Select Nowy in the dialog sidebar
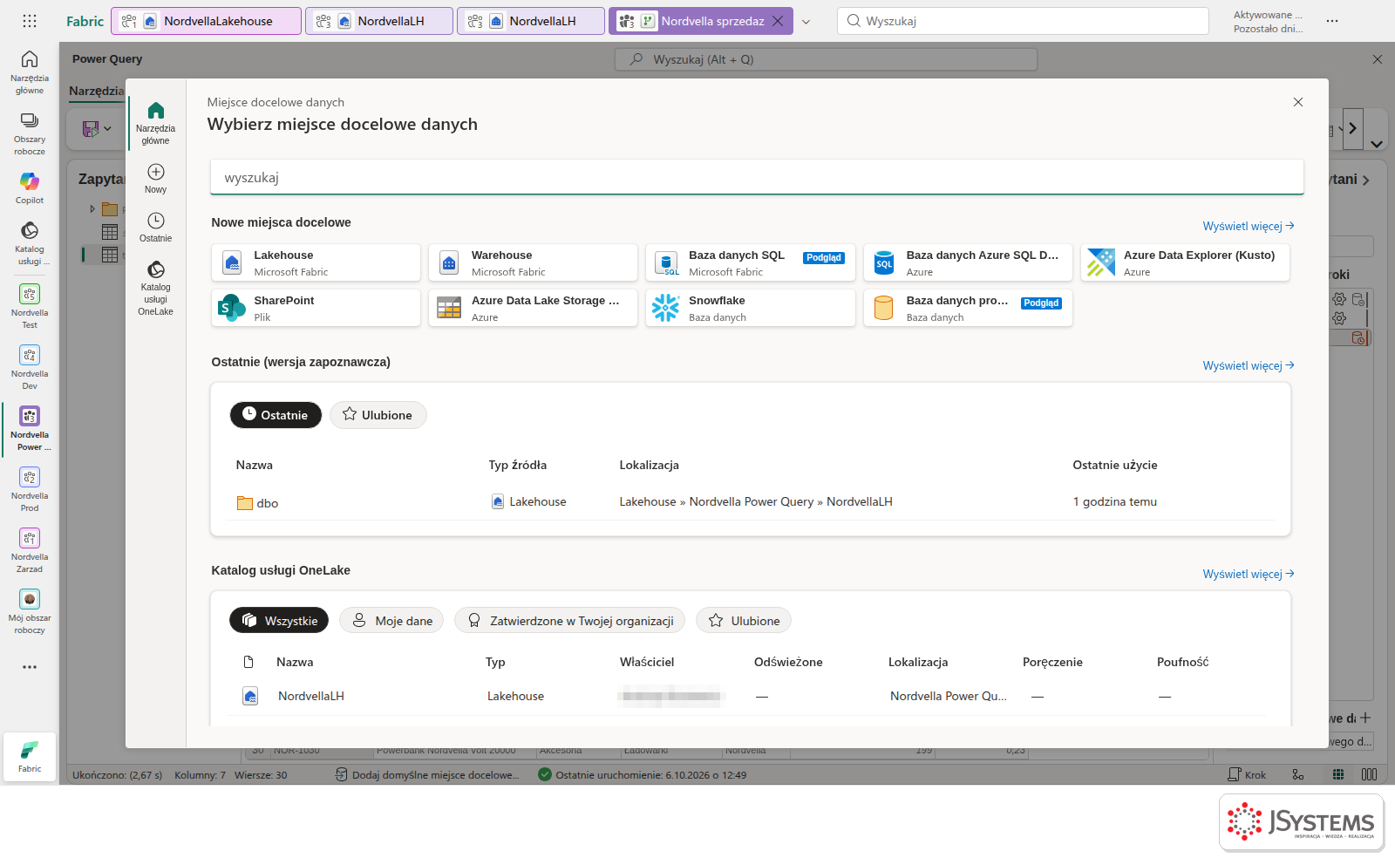The width and height of the screenshot is (1395, 858). click(x=156, y=179)
